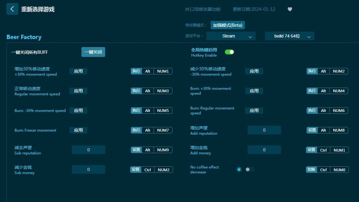Screen dimensions: 359x202
Task: Apply Regular movement speed
Action: [x=78, y=91]
